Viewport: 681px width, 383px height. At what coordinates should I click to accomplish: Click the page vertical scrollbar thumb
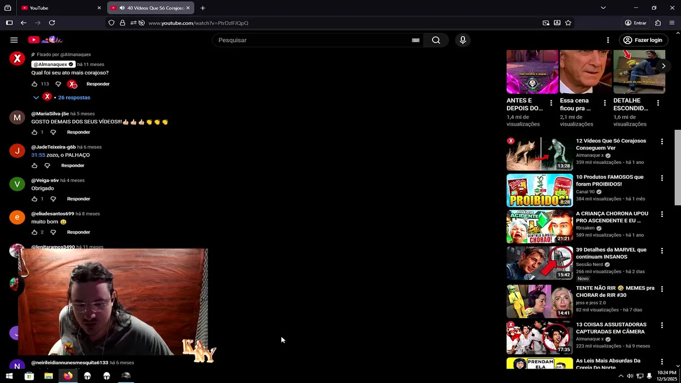[677, 168]
